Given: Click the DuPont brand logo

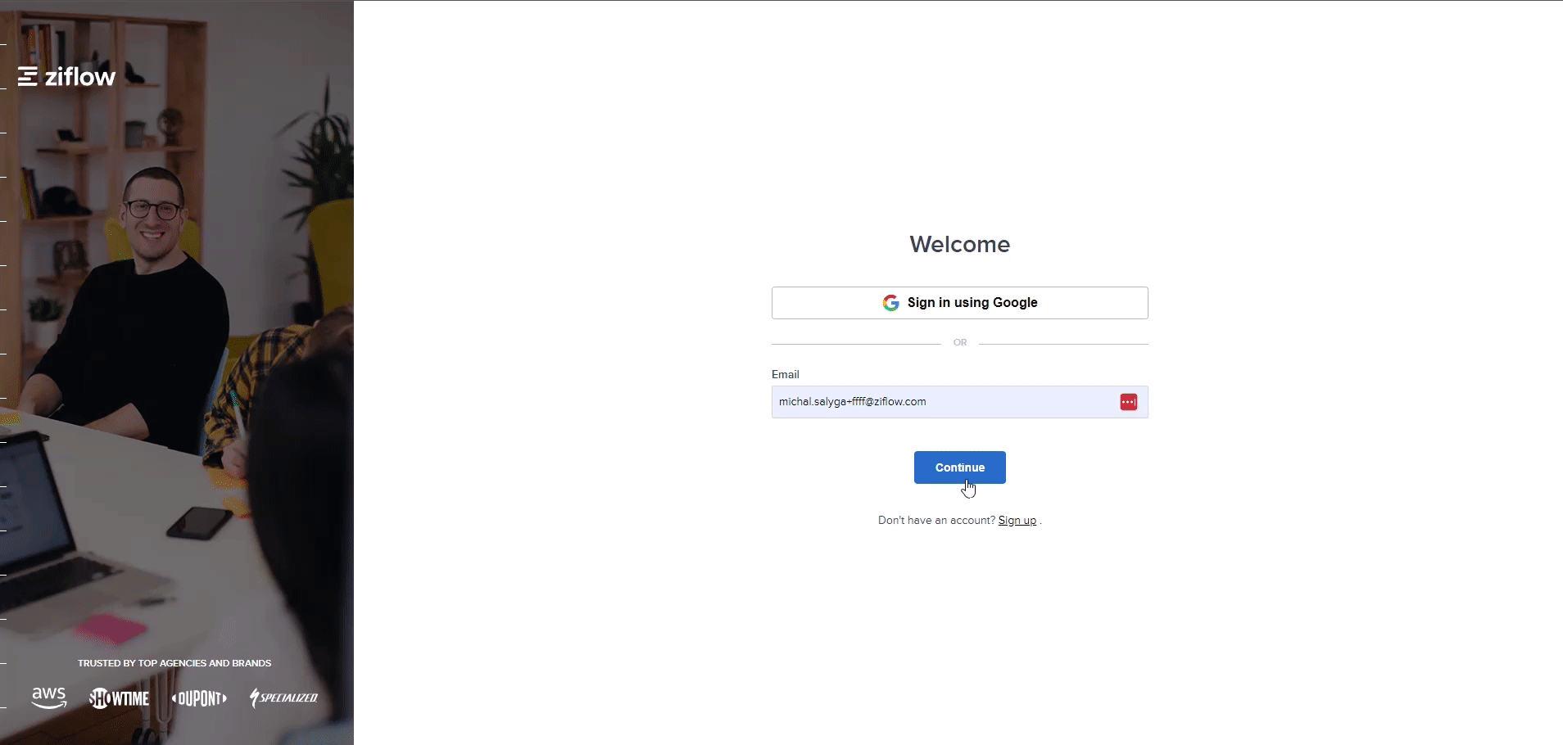Looking at the screenshot, I should (x=199, y=698).
